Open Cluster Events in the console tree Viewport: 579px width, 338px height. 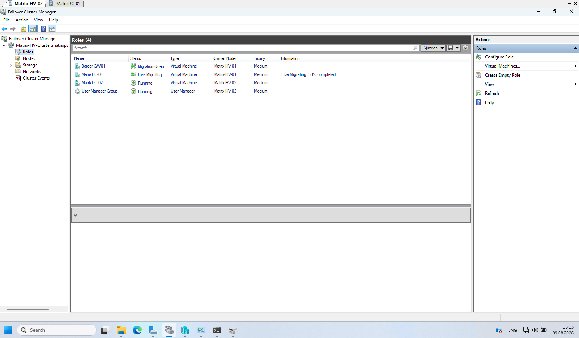(36, 78)
